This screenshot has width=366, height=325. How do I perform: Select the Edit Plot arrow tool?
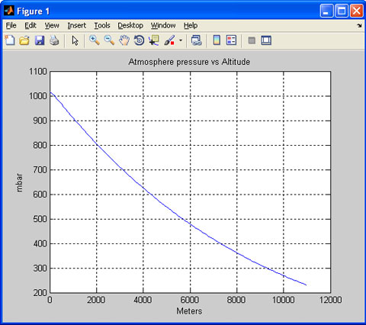pos(75,40)
